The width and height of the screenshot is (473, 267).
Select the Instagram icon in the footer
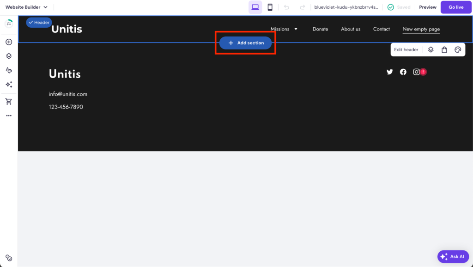[417, 72]
